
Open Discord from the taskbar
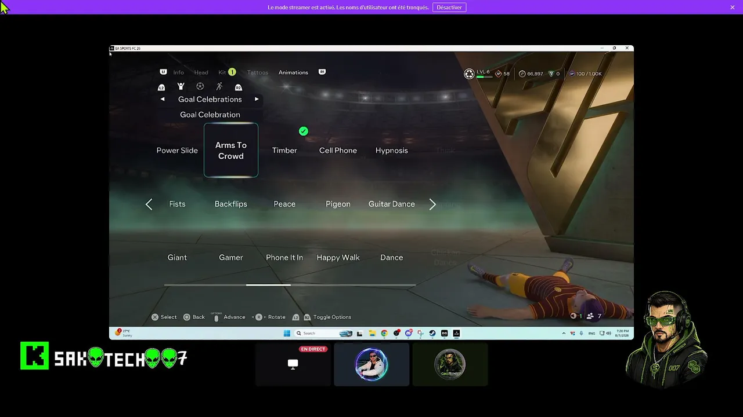tap(409, 333)
